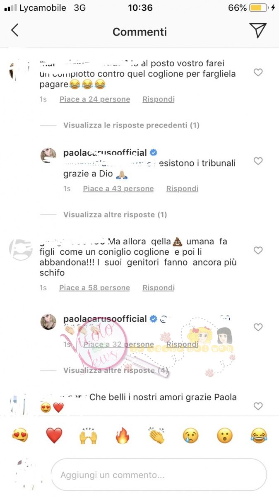Open direct share paper plane icon
The image size is (279, 497).
(x=257, y=30)
